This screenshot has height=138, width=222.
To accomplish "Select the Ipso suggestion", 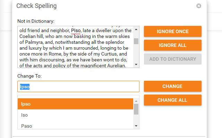I will tap(75, 104).
